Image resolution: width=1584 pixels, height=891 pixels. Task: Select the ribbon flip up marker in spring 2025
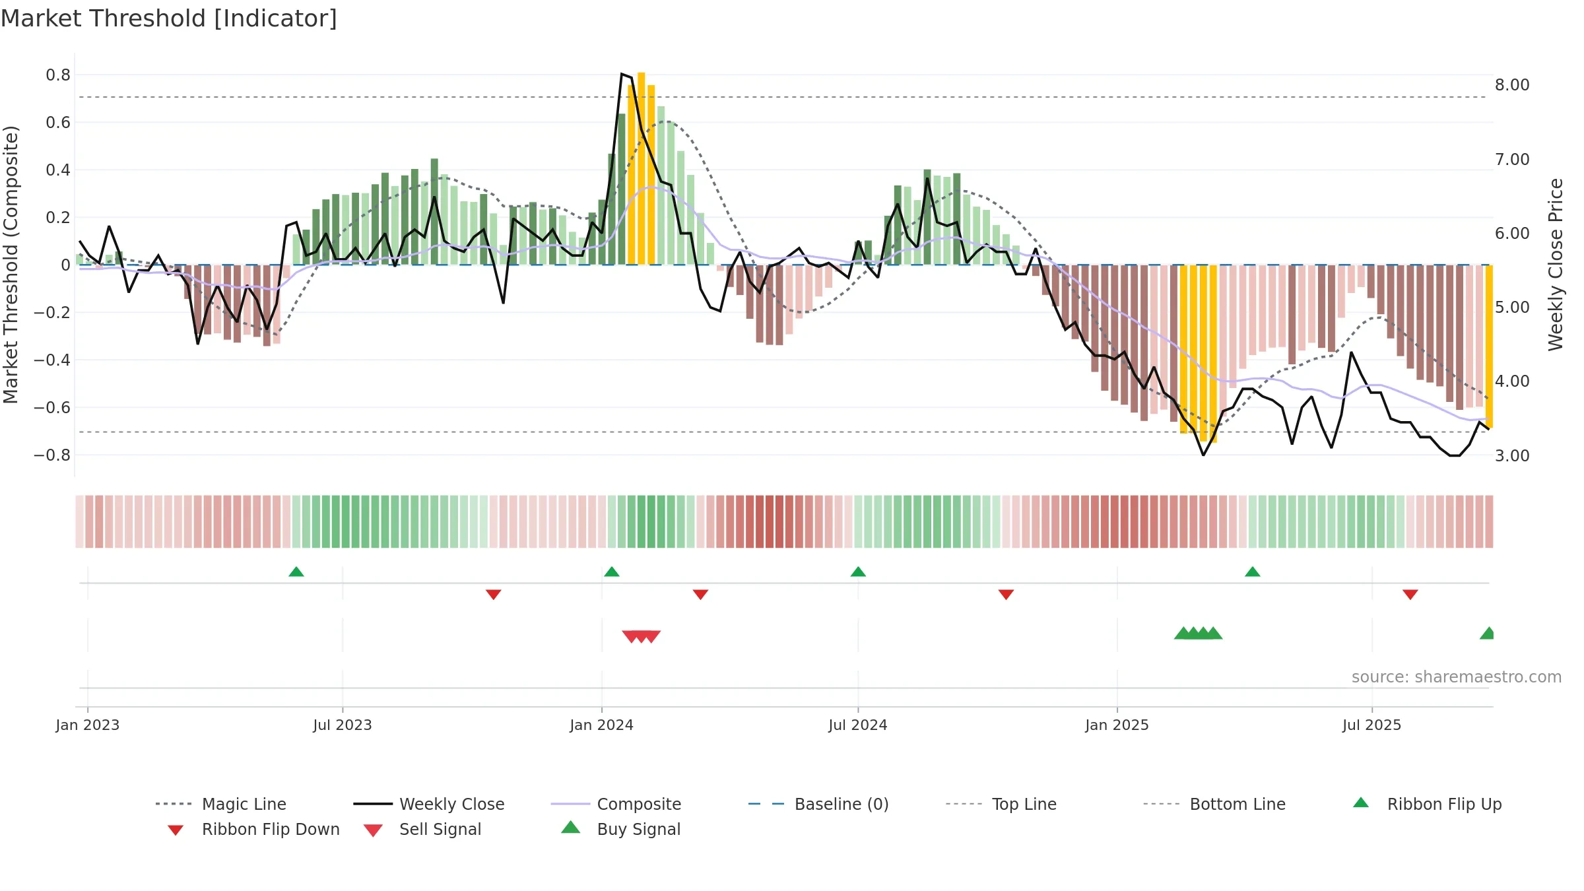1253,572
